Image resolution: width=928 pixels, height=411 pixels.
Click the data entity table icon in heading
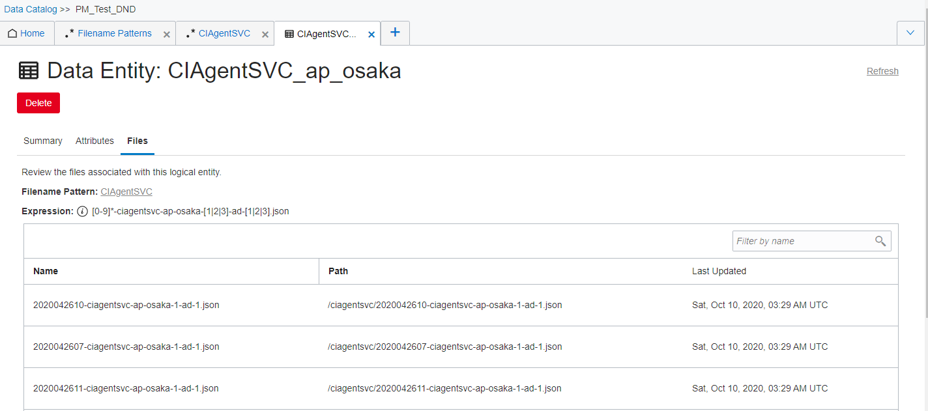click(29, 70)
